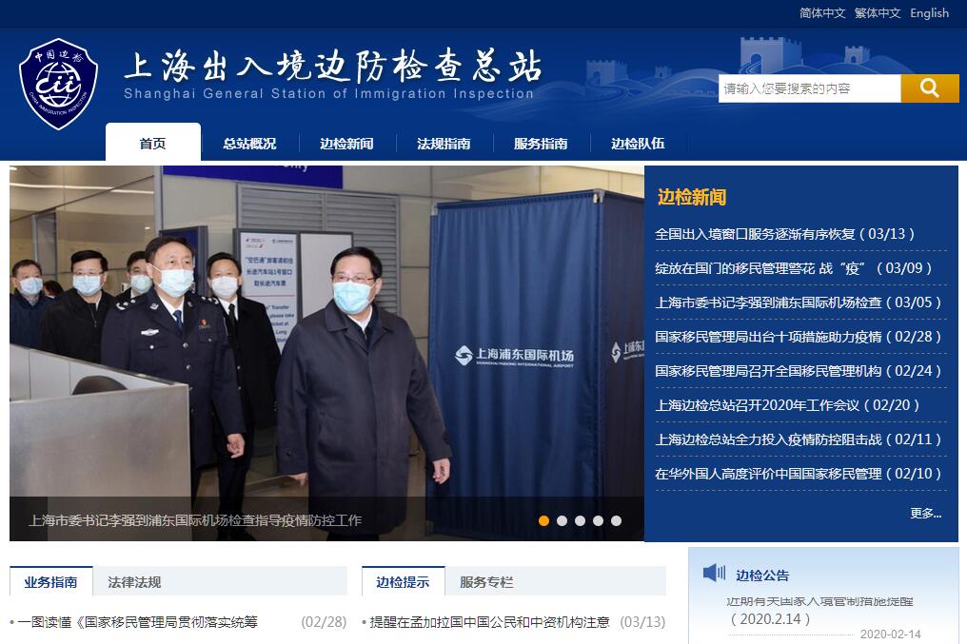Click the main carousel airport inspection photo

[326, 333]
